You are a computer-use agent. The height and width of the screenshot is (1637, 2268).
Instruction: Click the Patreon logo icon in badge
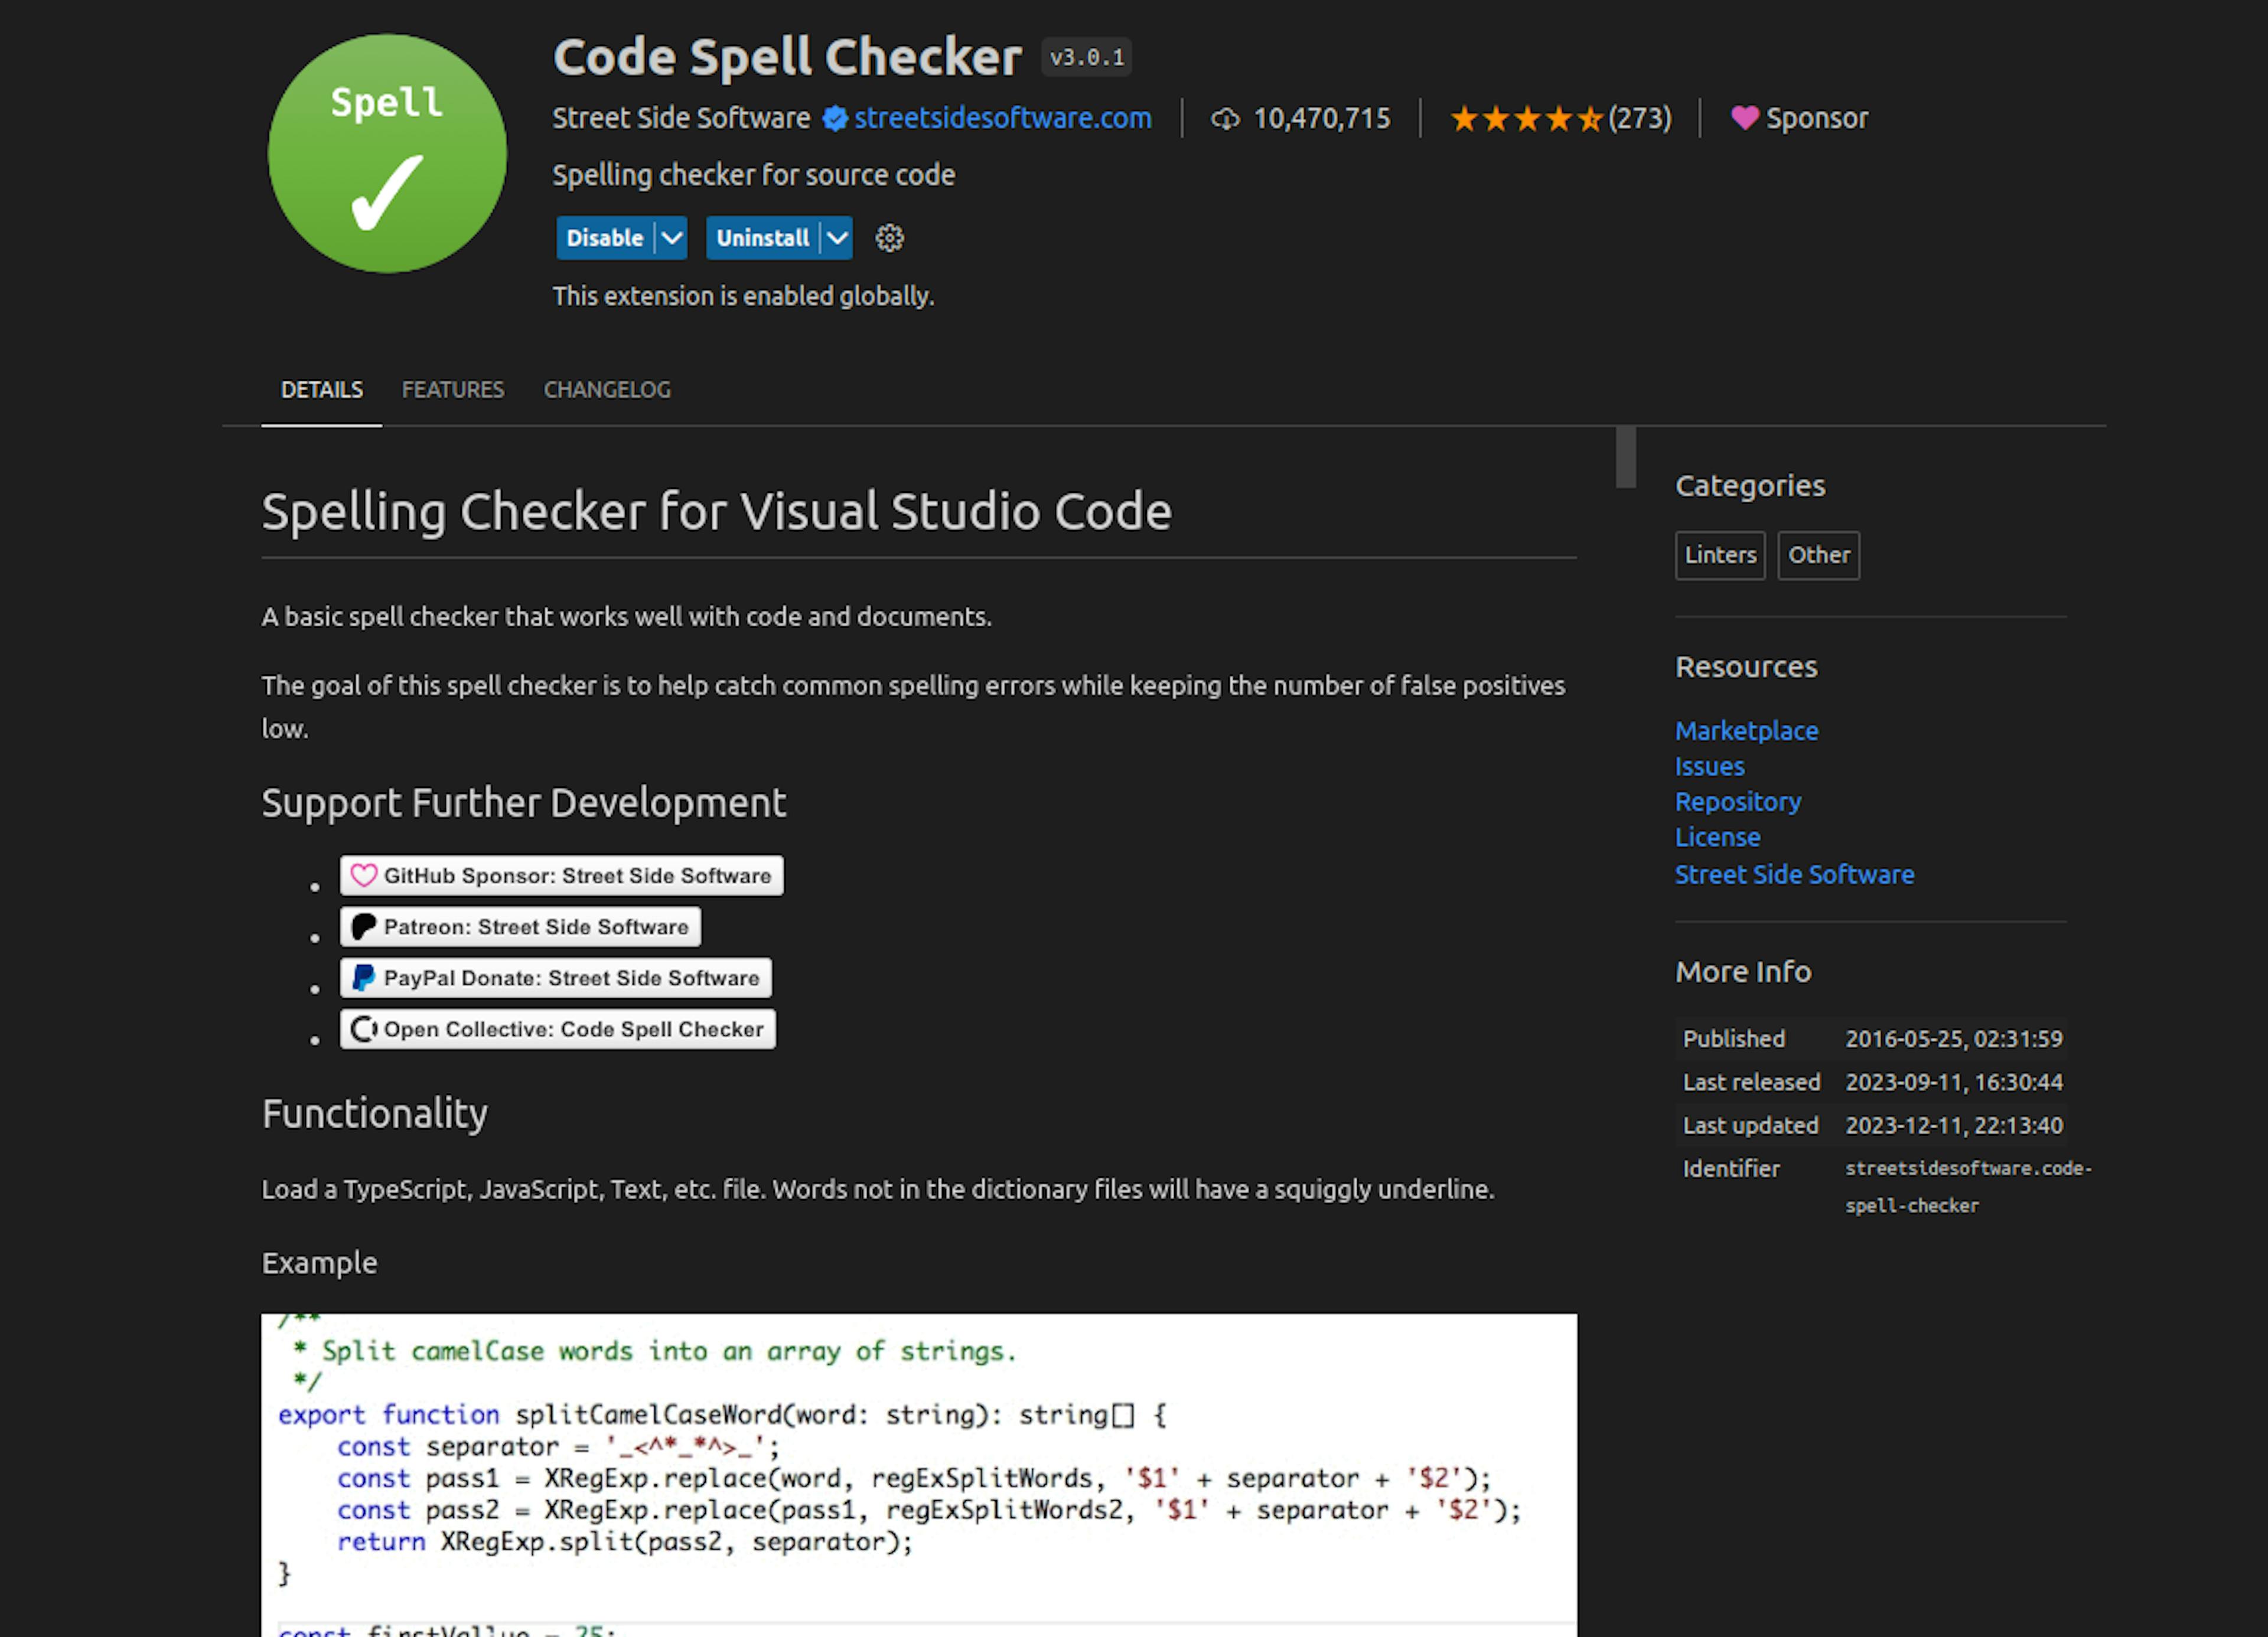364,926
